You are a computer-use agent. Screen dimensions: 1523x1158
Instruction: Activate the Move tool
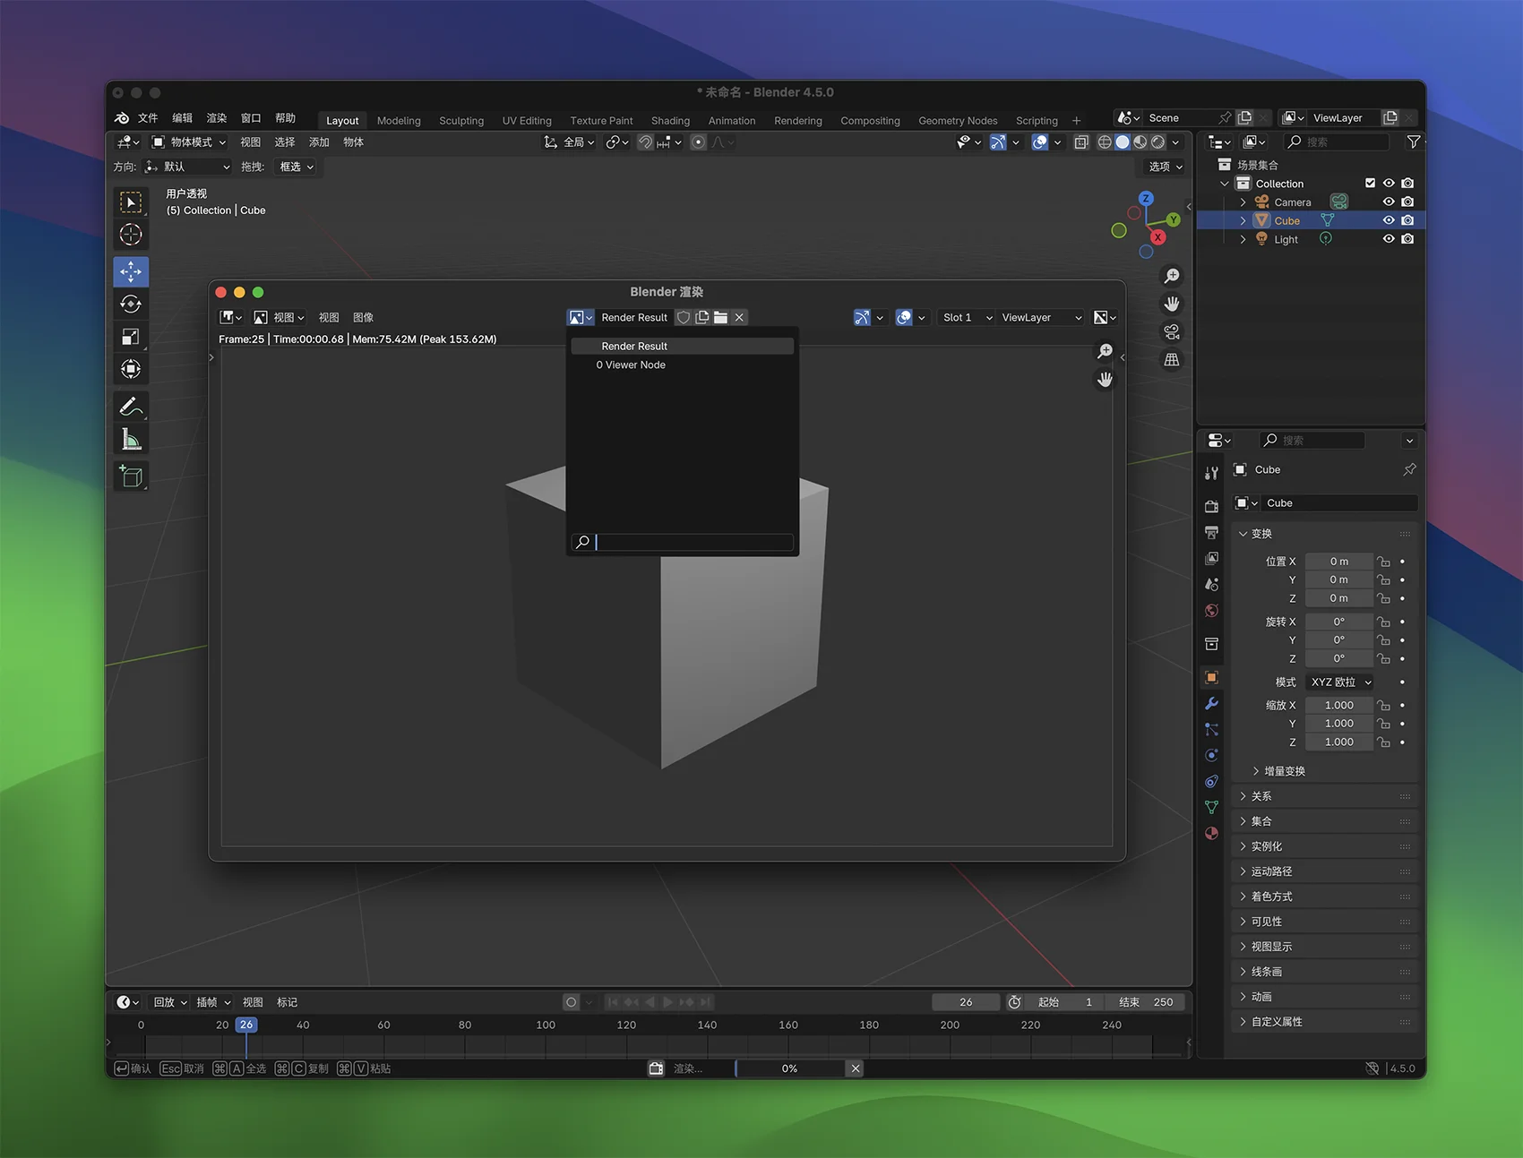click(131, 271)
